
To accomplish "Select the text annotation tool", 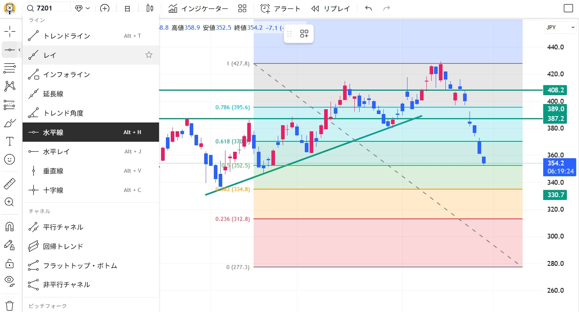I will [x=10, y=141].
